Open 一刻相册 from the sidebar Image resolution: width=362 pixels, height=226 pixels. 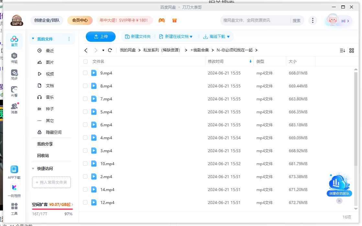(x=14, y=189)
